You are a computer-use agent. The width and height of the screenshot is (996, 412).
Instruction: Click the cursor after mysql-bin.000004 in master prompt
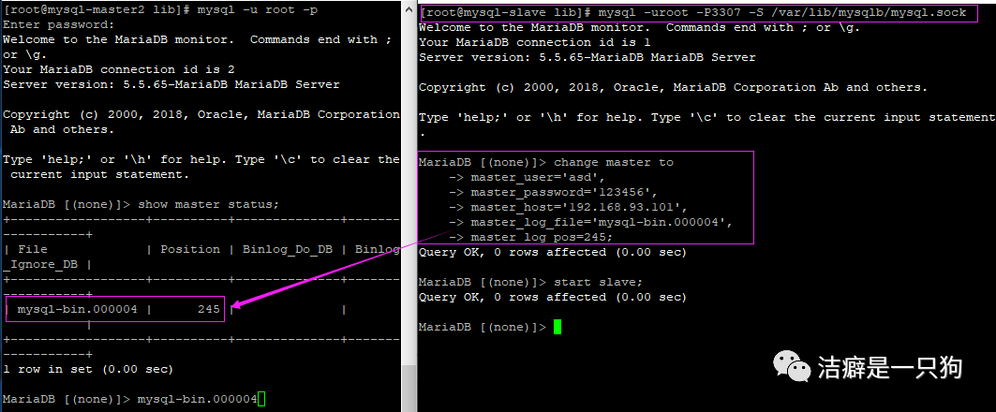click(x=261, y=400)
